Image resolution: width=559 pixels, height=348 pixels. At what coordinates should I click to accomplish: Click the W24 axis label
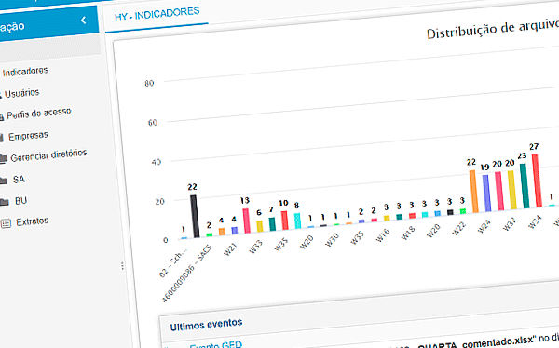click(x=484, y=226)
